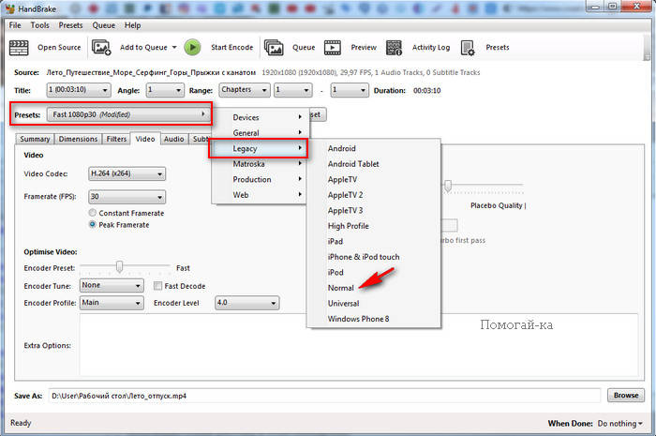Switch to the Summary tab
Screen dimensions: 656x436
(35, 139)
